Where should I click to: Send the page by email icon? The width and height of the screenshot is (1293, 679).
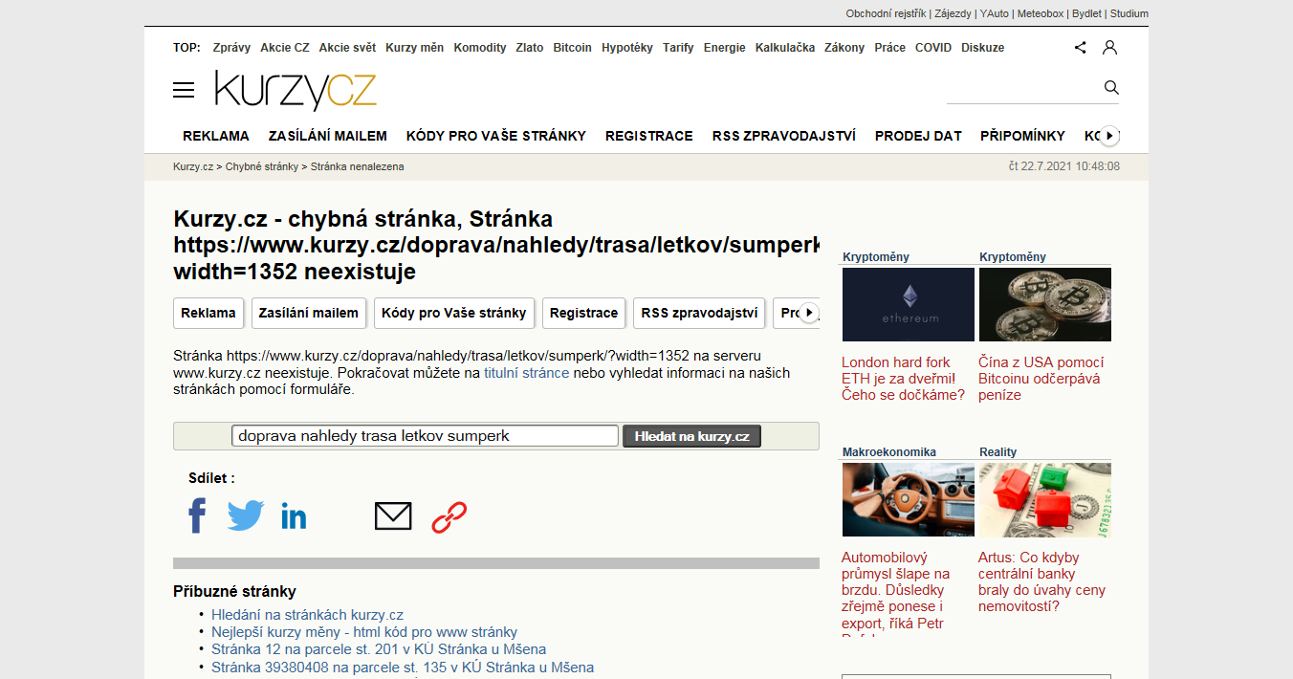(393, 516)
